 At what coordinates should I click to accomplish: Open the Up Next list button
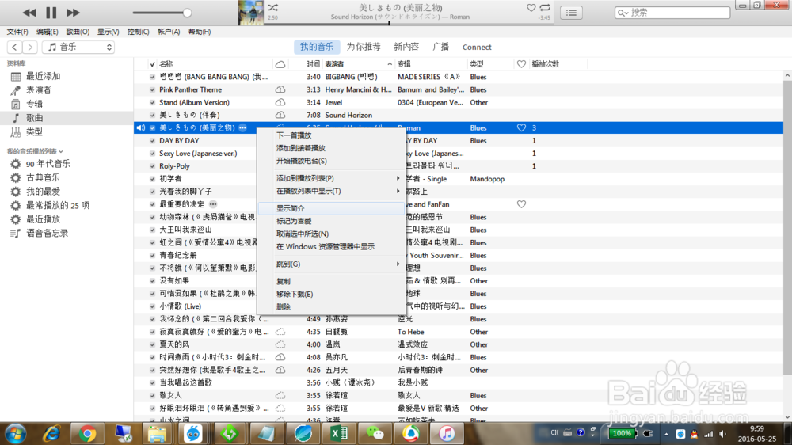tap(571, 13)
